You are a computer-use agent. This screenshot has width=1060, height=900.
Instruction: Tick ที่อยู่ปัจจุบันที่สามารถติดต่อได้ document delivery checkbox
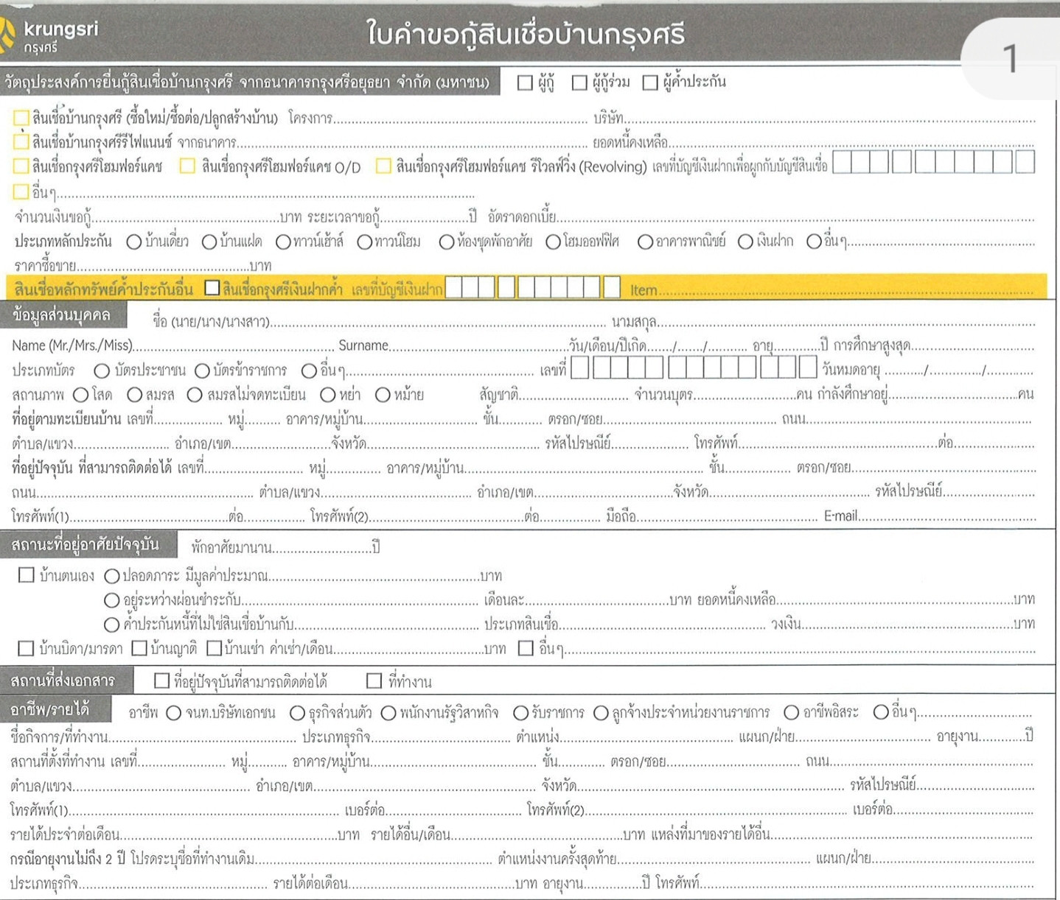[162, 681]
